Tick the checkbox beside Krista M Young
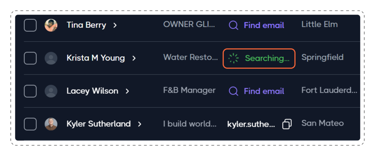The height and width of the screenshot is (156, 375). [30, 58]
